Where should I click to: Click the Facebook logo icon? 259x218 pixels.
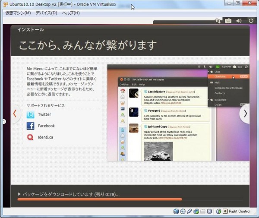point(31,126)
